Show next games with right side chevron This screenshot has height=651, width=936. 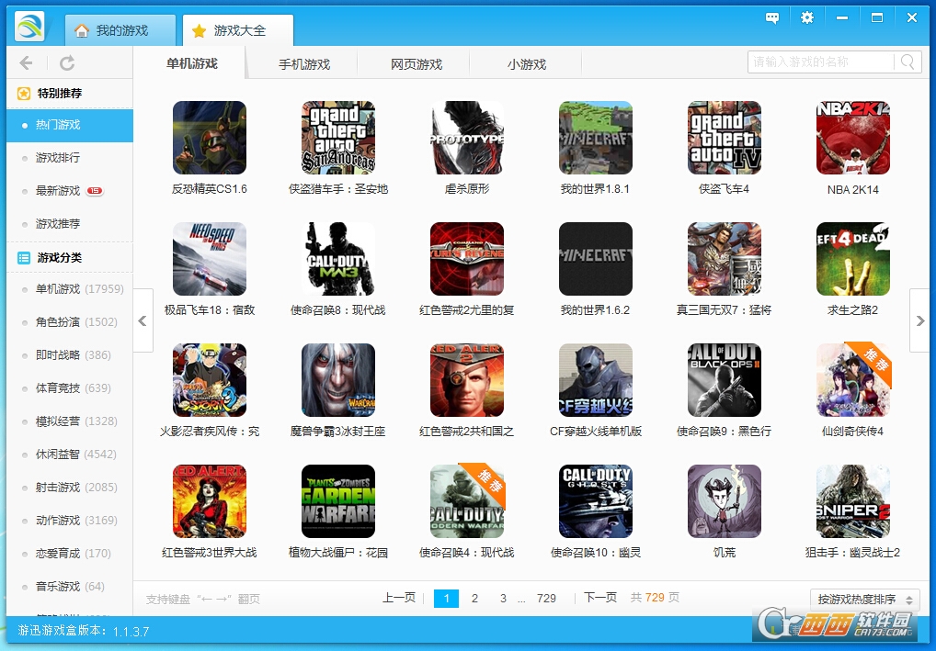[919, 320]
